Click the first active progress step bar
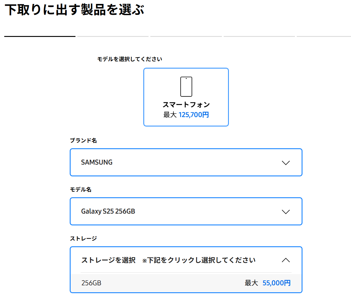The width and height of the screenshot is (351, 298). pyautogui.click(x=40, y=36)
